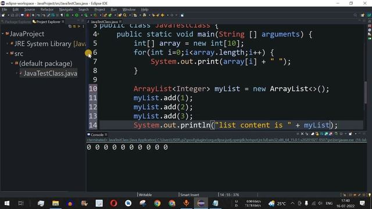Open the Window menu
Screen dimensions: 372x209
(x=129, y=9)
